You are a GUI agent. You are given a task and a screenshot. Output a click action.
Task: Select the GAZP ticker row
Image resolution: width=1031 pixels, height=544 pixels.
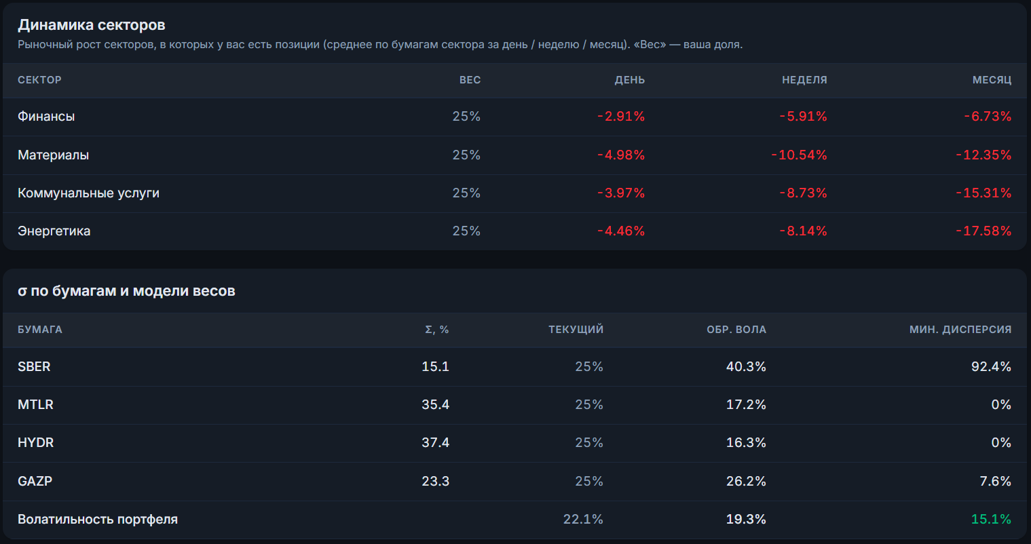coord(514,482)
